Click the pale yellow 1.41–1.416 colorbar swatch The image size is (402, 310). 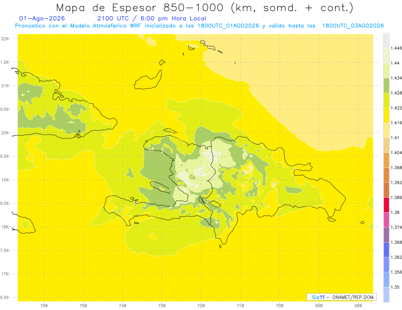[x=386, y=130]
